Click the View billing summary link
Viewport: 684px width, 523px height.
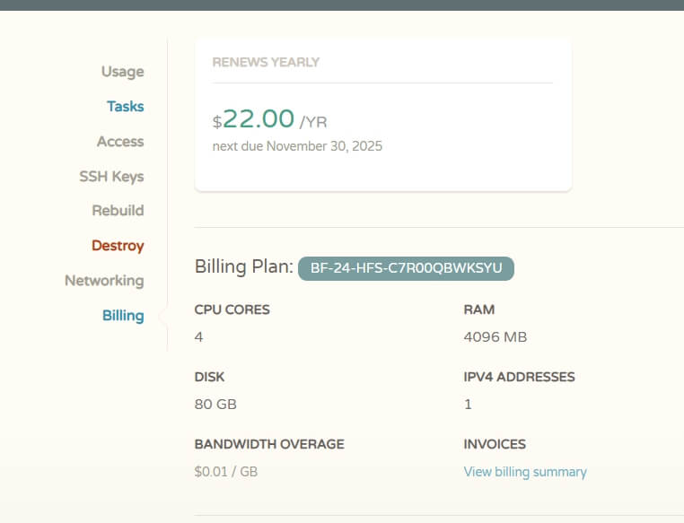coord(525,472)
